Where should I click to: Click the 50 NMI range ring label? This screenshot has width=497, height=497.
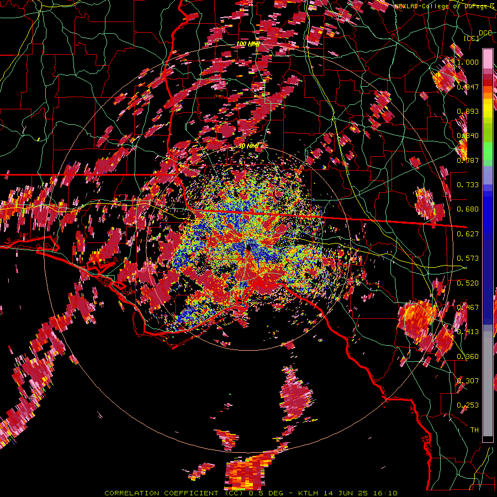coord(248,146)
